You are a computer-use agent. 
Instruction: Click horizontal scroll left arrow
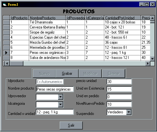click(7, 64)
